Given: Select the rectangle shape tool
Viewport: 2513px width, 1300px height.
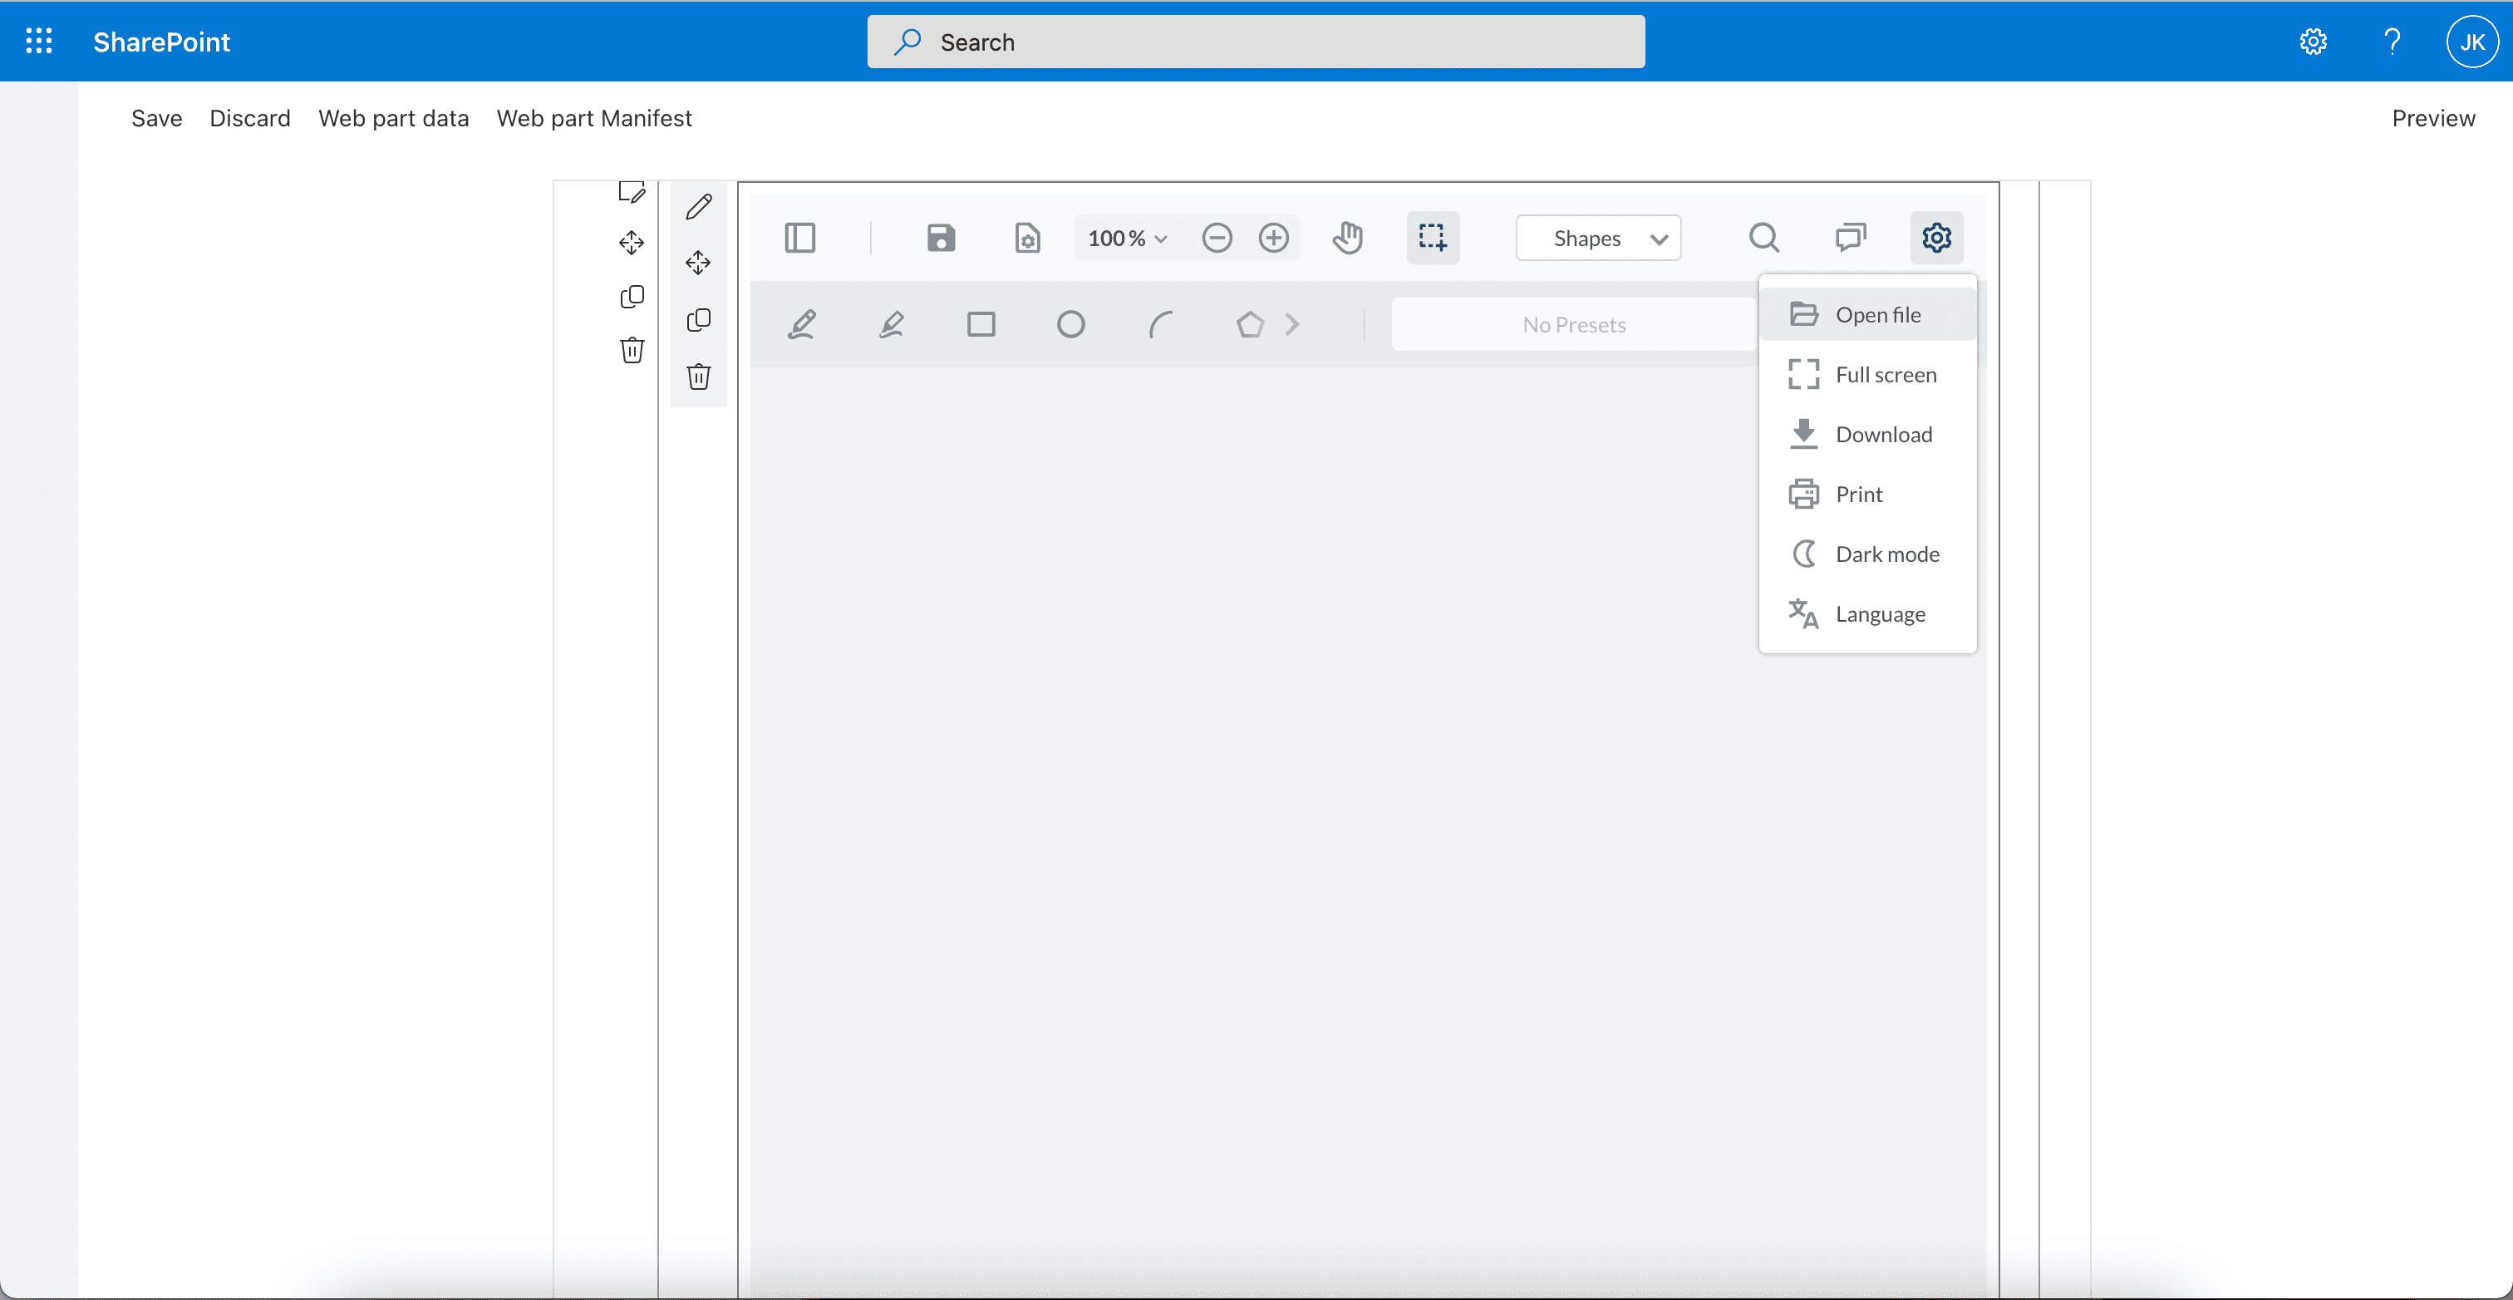Looking at the screenshot, I should pos(981,324).
